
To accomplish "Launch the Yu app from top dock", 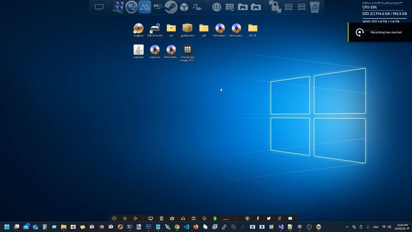I will coord(131,7).
